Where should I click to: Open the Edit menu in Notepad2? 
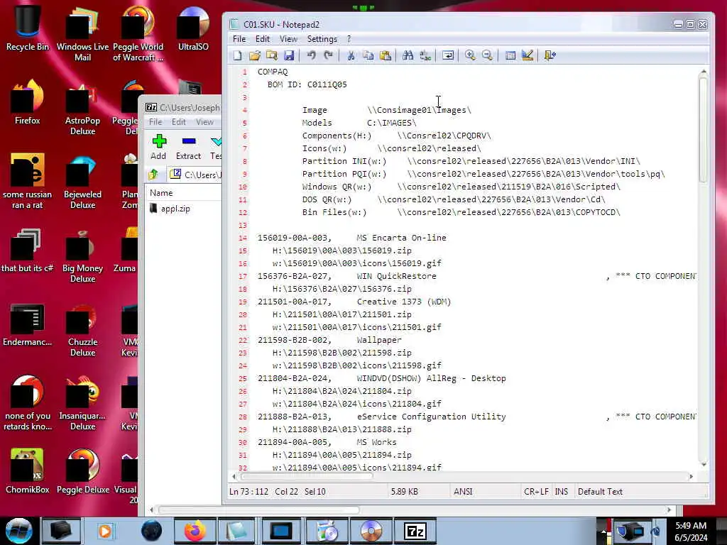tap(263, 39)
